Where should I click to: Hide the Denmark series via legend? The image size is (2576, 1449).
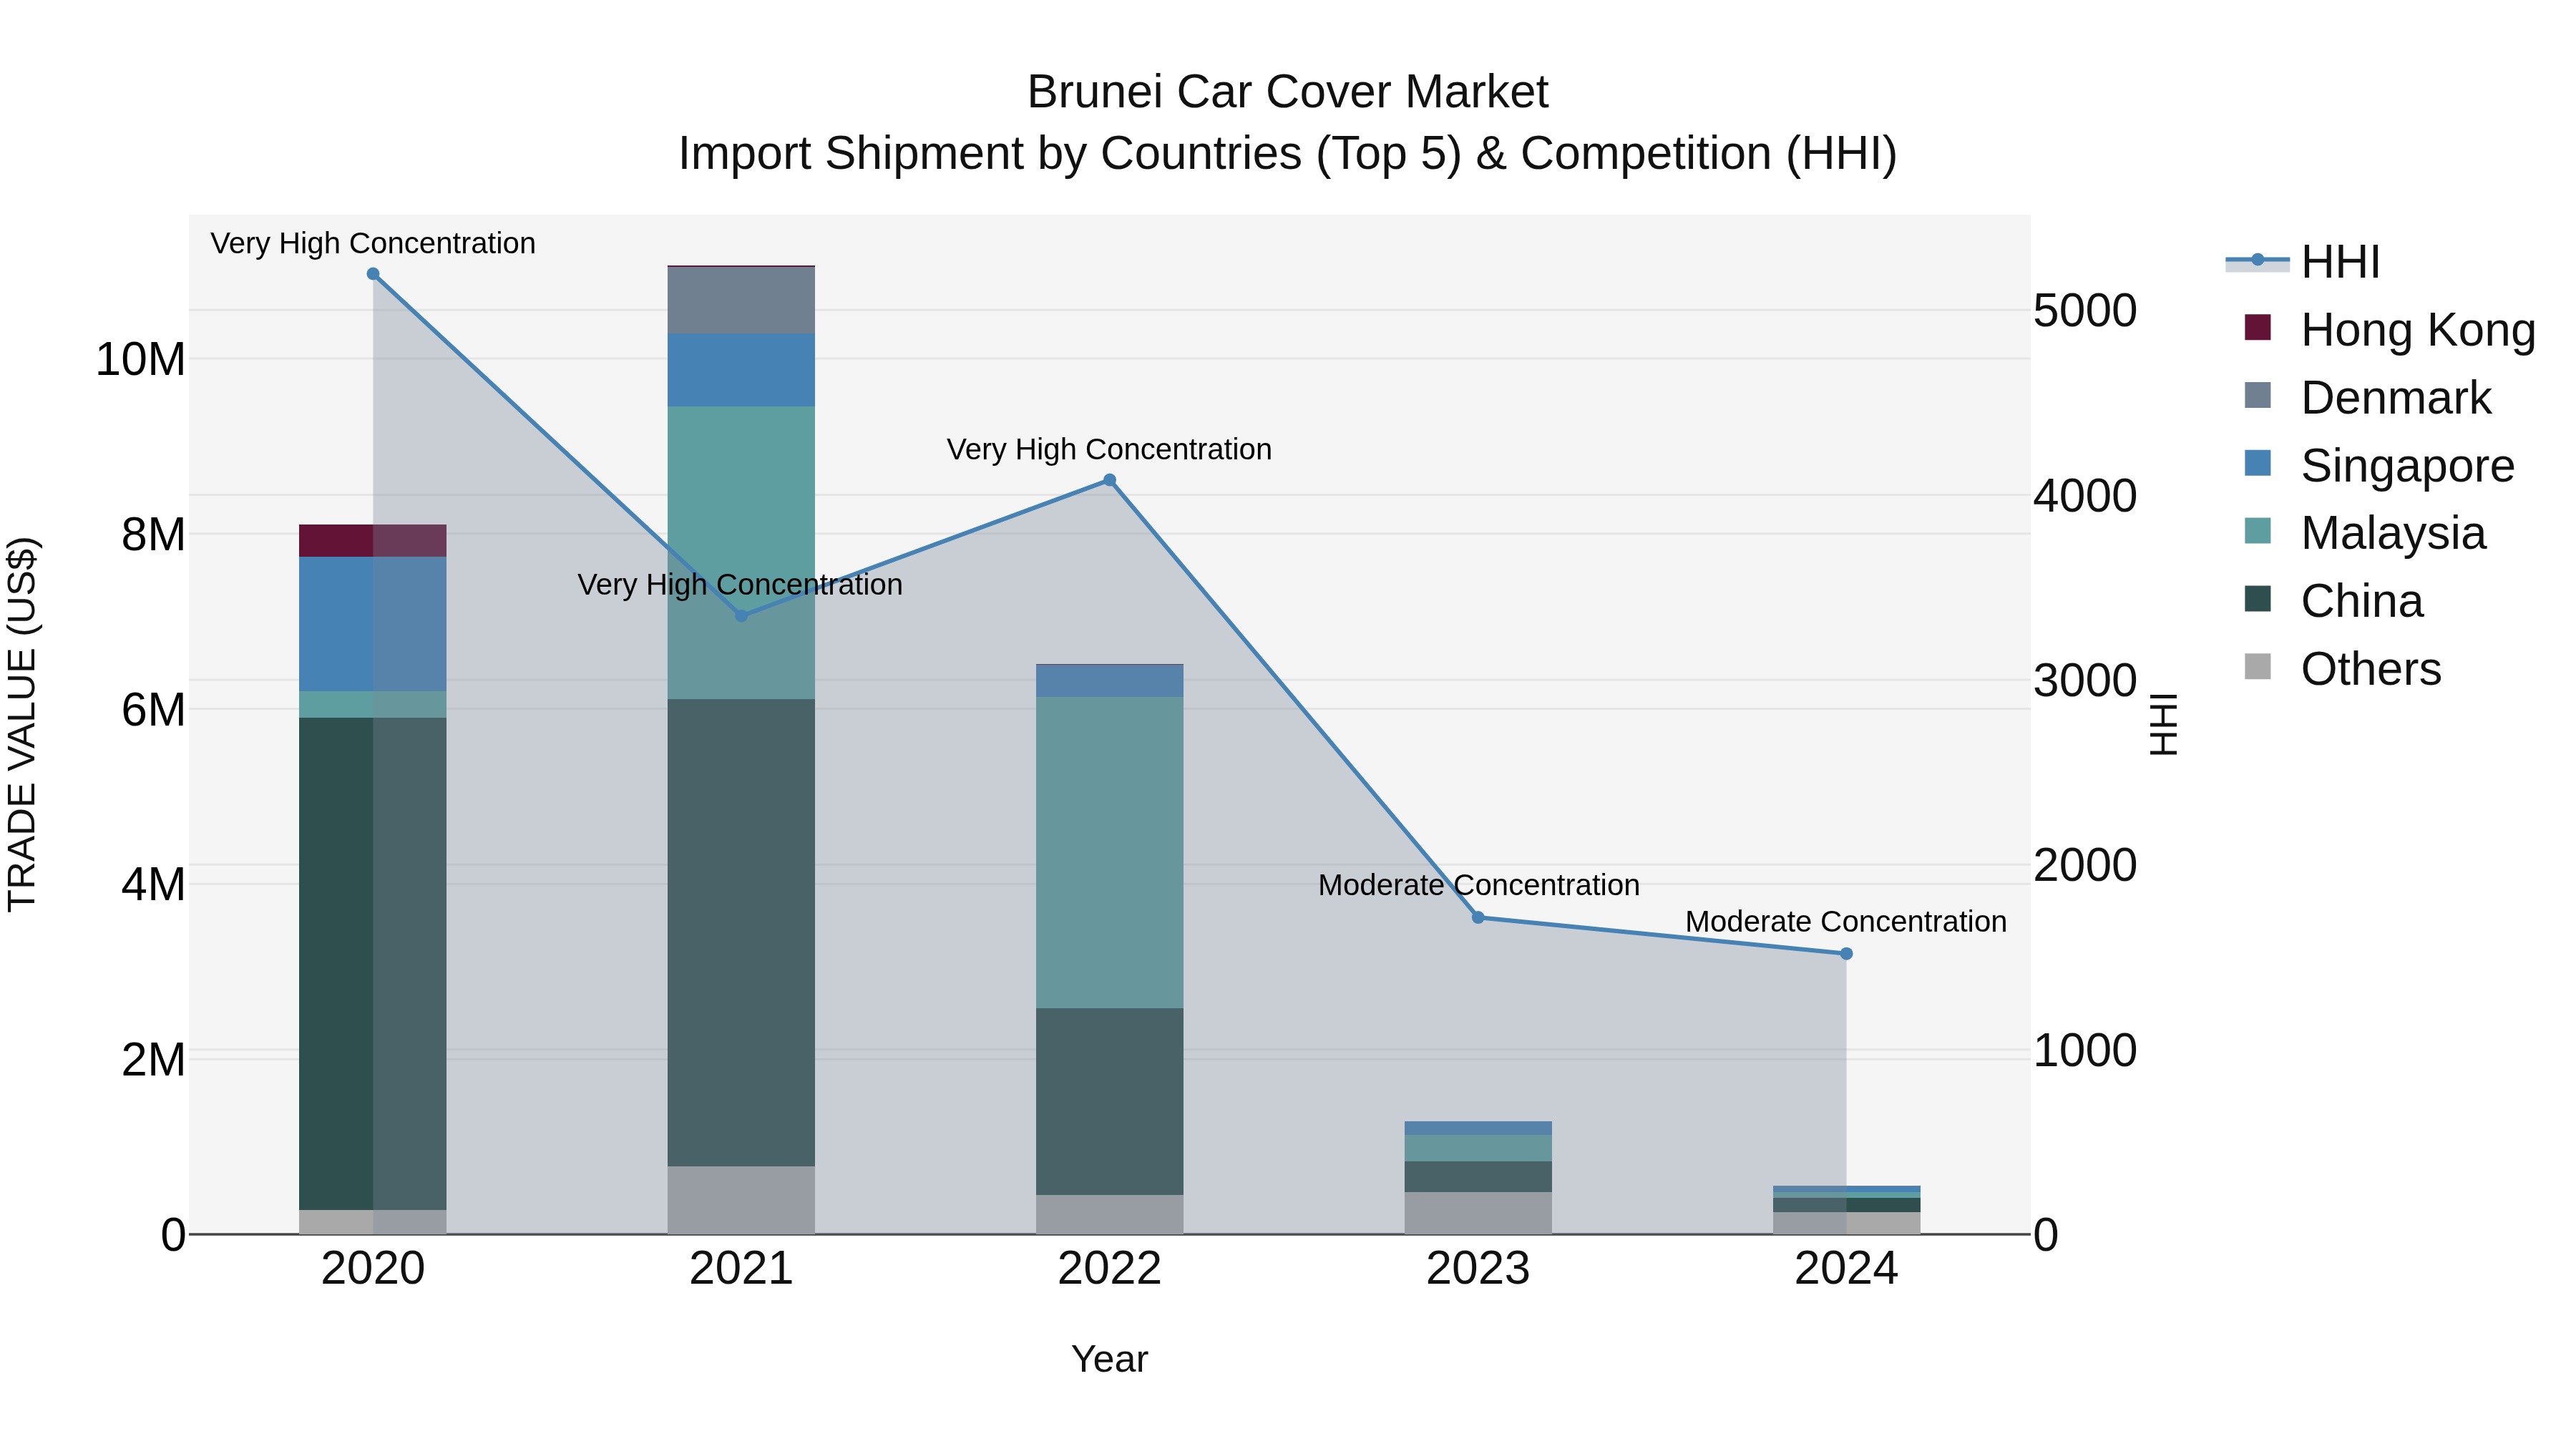point(2368,398)
